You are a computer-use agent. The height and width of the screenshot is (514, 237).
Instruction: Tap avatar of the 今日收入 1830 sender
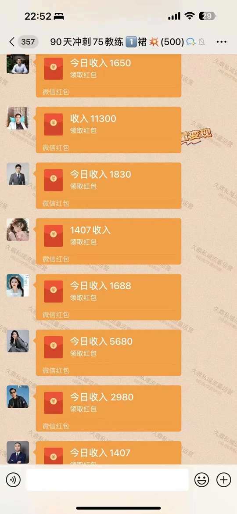18,174
